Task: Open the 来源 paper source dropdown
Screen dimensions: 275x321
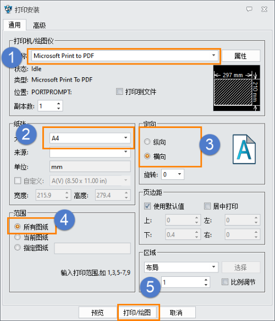Action: click(90, 152)
